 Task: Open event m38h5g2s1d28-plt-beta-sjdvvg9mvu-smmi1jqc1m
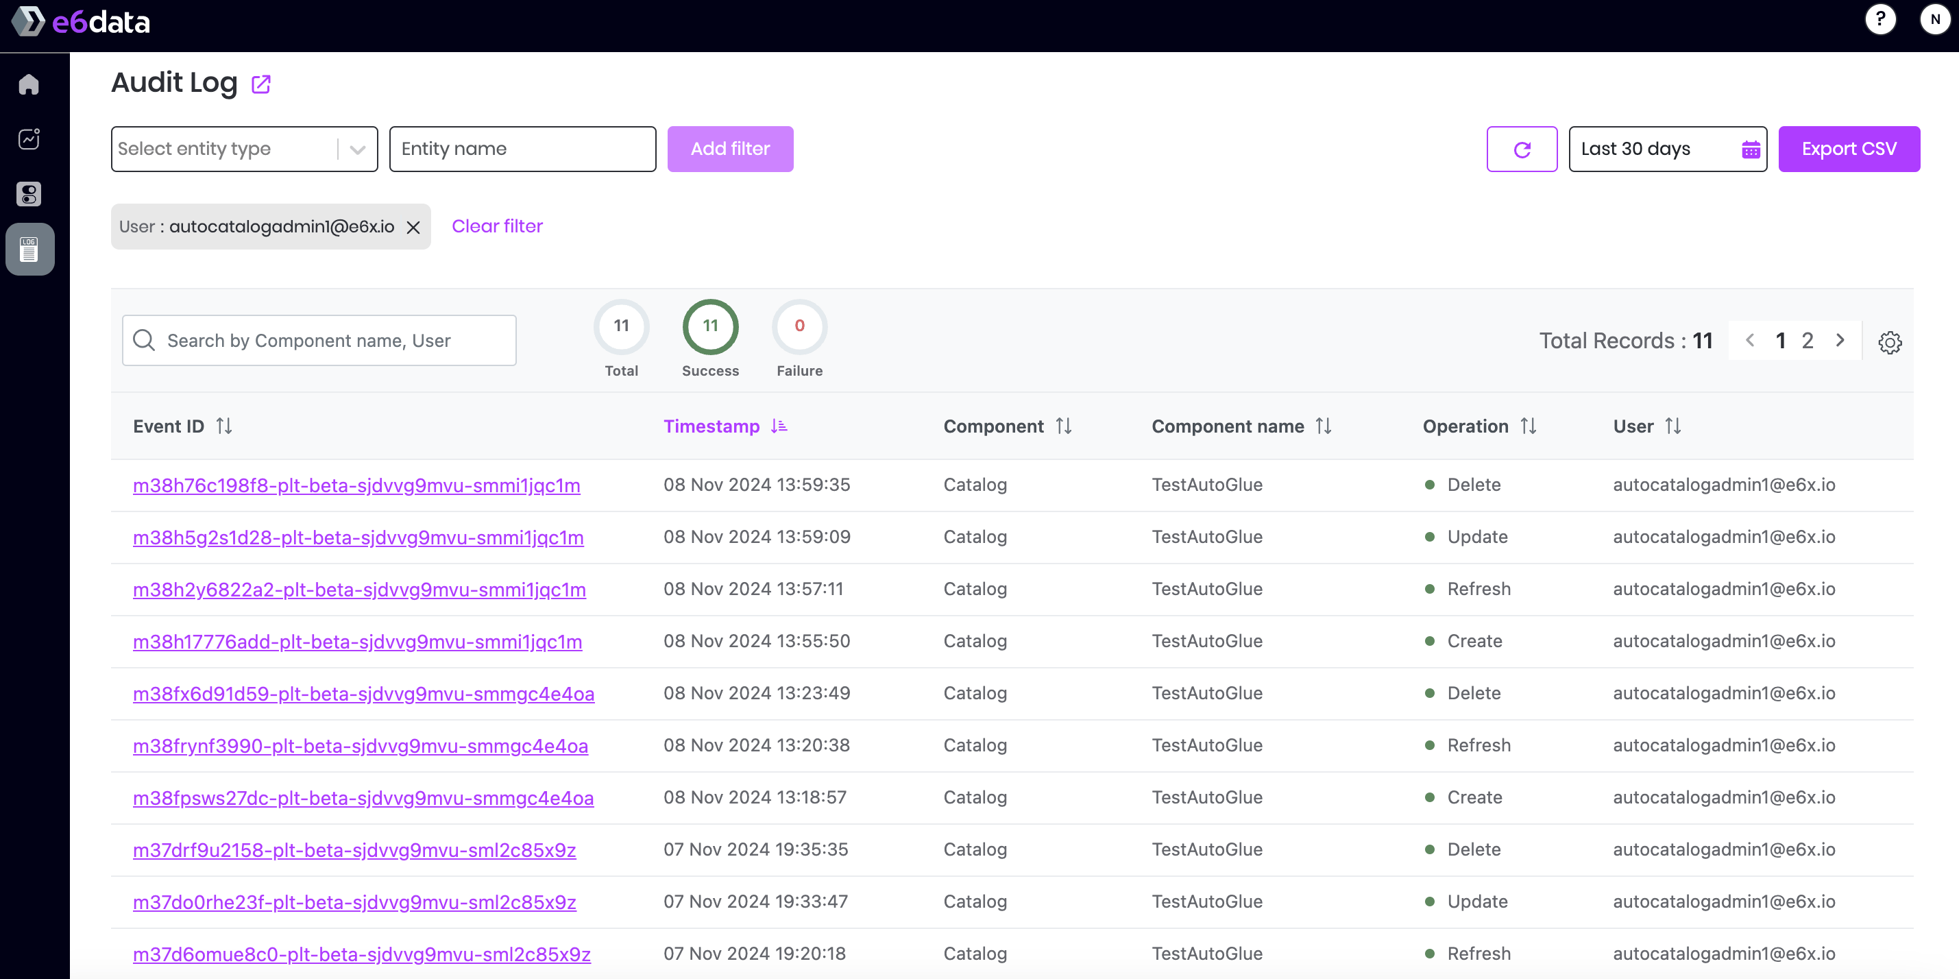[x=358, y=537]
